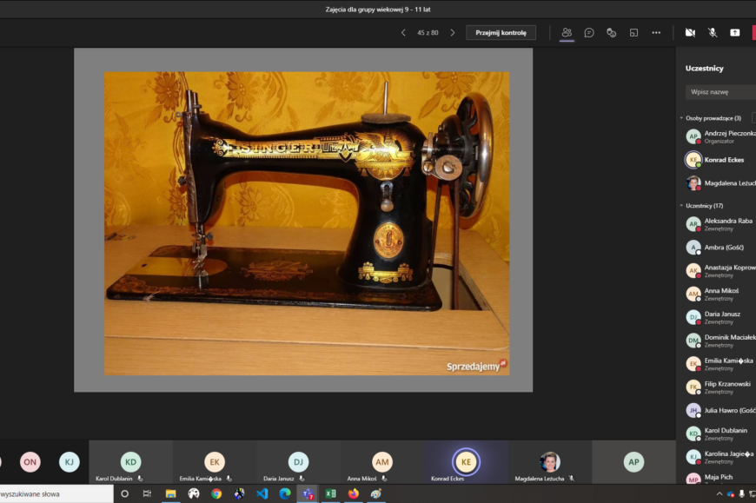Select Konrad Eckes in participants list
756x503 pixels.
pos(720,160)
